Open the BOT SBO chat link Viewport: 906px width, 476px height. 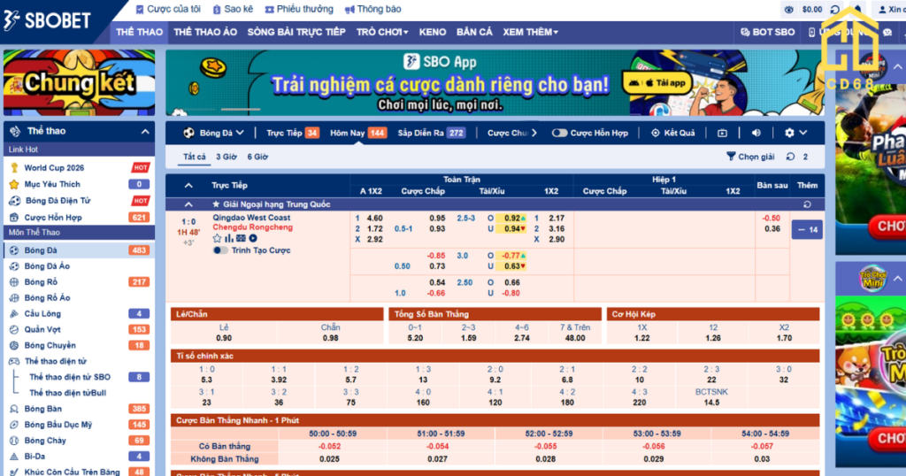tap(768, 33)
